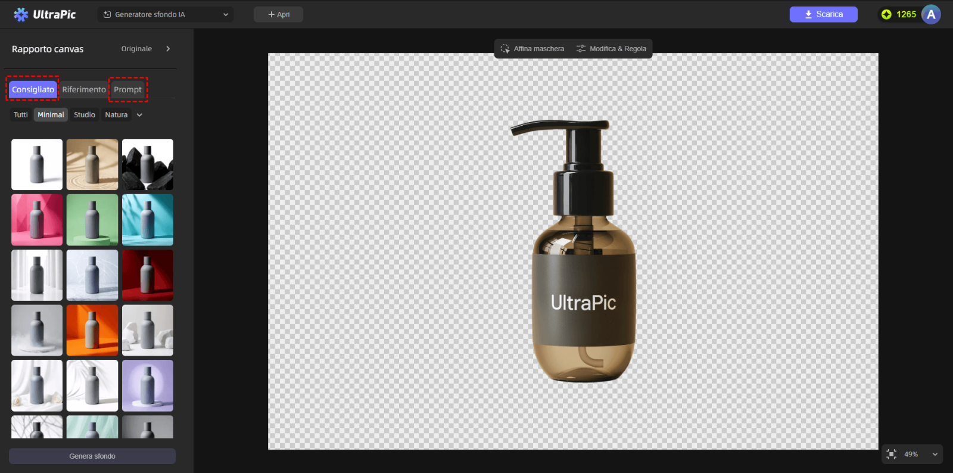Viewport: 953px width, 473px height.
Task: Expand the Rapporto canvas Originale chevron
Action: pos(168,49)
